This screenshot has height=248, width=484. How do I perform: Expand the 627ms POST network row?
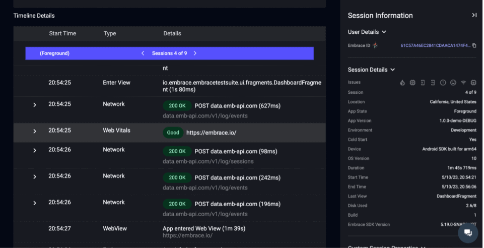(35, 105)
